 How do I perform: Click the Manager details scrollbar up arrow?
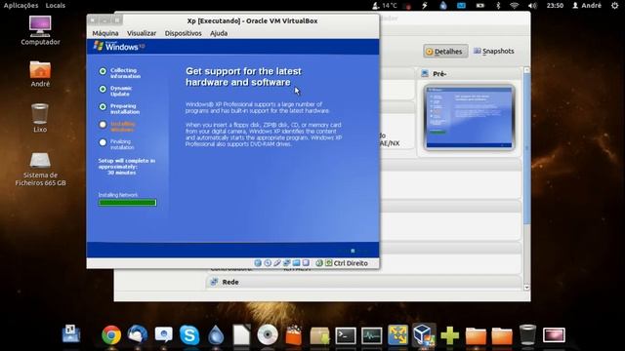pos(527,69)
